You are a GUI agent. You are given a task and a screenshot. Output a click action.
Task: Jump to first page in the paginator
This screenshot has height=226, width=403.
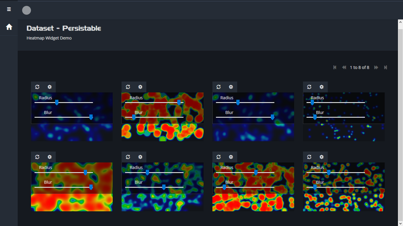pyautogui.click(x=335, y=67)
